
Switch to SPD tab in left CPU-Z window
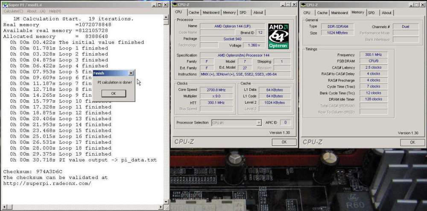(x=243, y=12)
